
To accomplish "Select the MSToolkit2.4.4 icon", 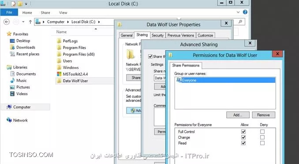I will click(59, 74).
